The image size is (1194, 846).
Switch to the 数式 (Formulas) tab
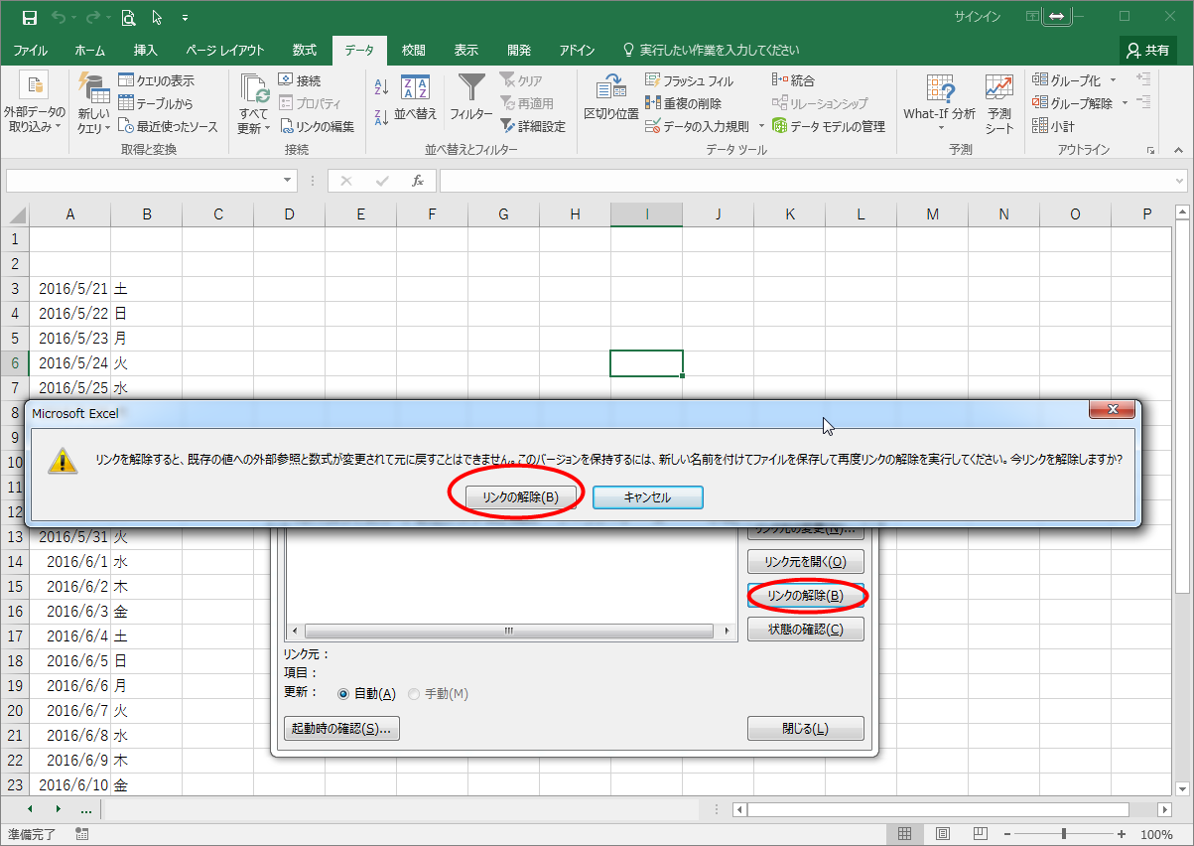(x=305, y=51)
